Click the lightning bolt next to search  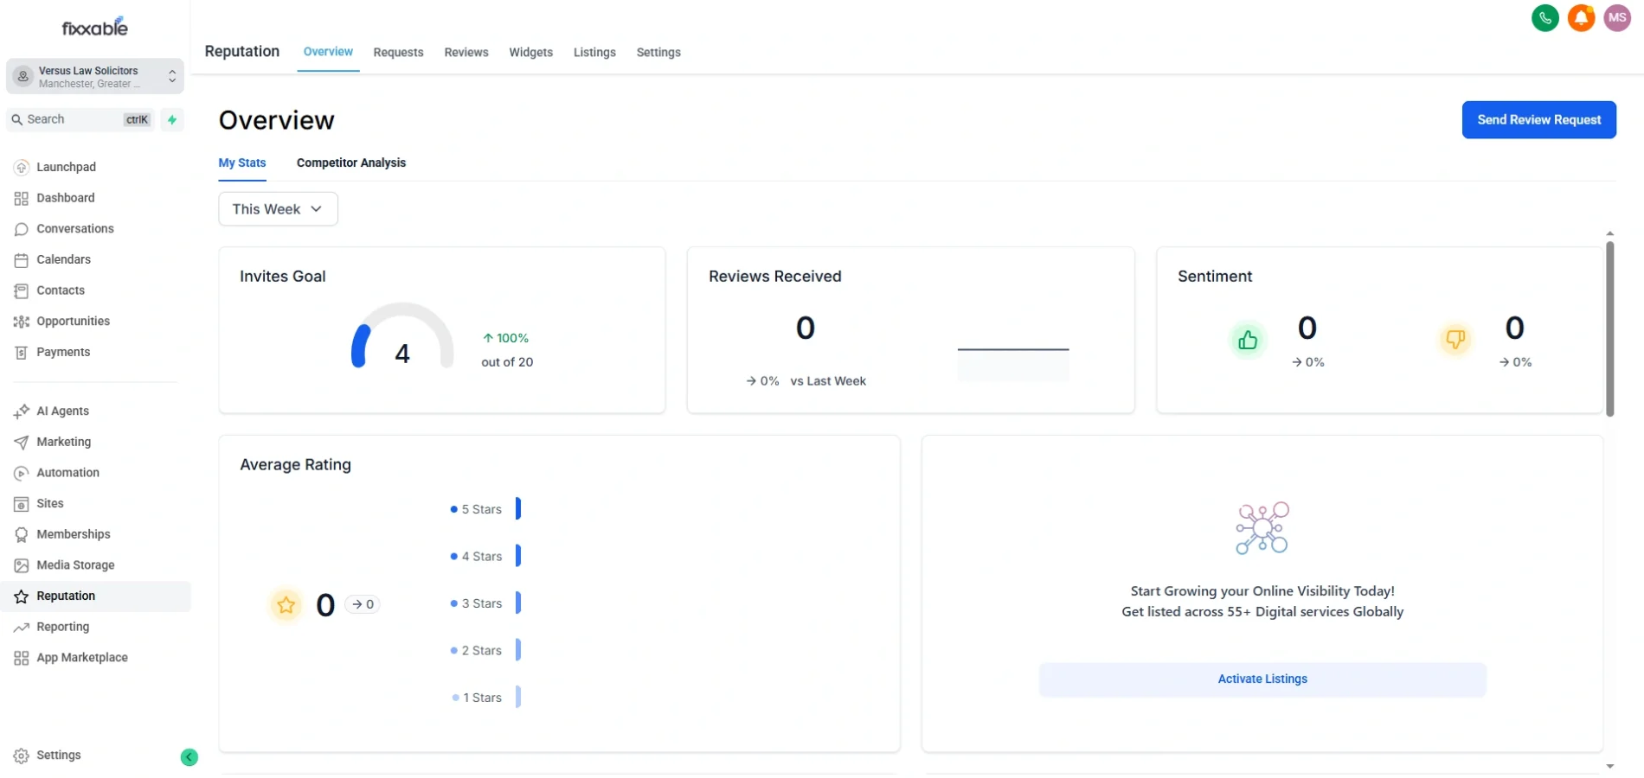tap(171, 119)
